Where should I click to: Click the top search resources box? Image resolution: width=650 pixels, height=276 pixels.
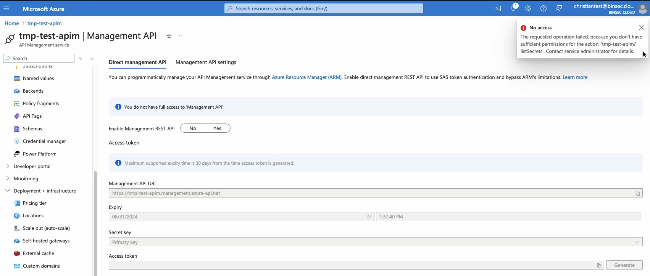point(324,8)
